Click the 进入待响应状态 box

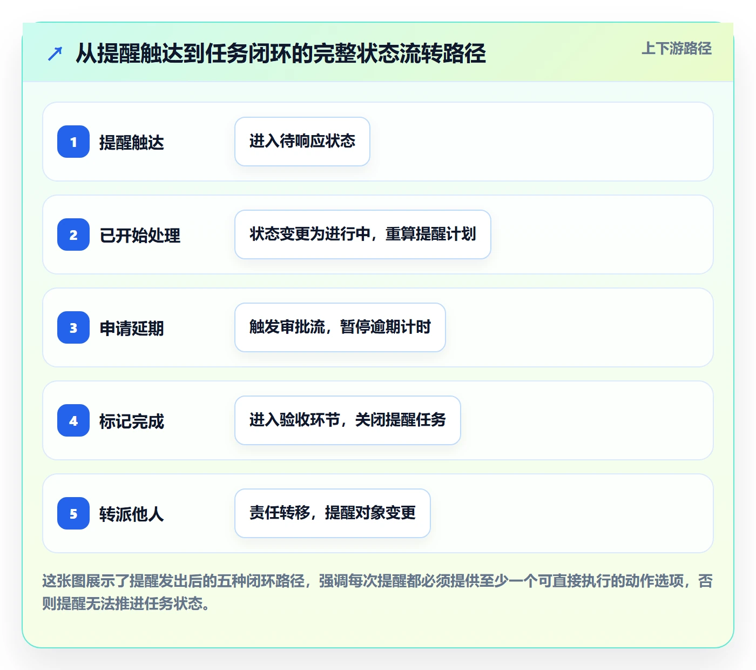tap(302, 142)
